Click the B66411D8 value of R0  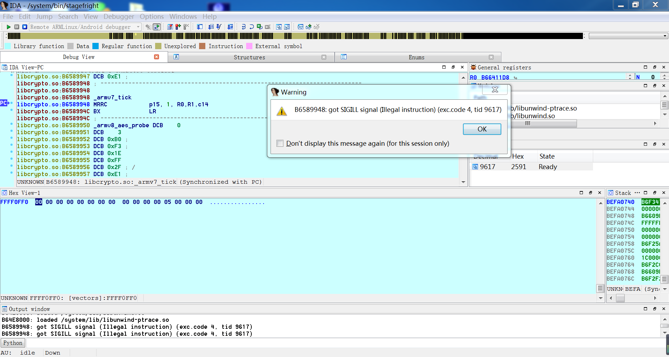(x=495, y=77)
